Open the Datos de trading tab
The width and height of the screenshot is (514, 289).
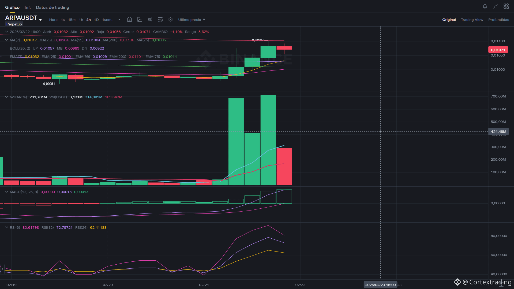(52, 7)
